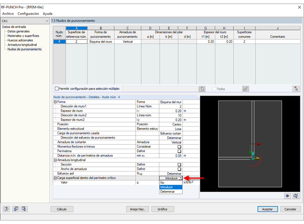The width and height of the screenshot is (304, 224).
Task: Click the Vertical cell in column C
Action: pyautogui.click(x=128, y=42)
